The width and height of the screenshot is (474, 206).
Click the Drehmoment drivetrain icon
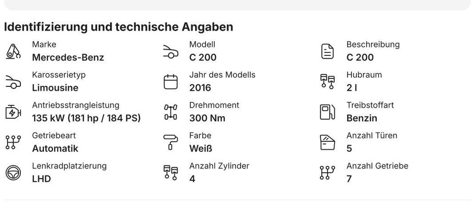tap(170, 112)
